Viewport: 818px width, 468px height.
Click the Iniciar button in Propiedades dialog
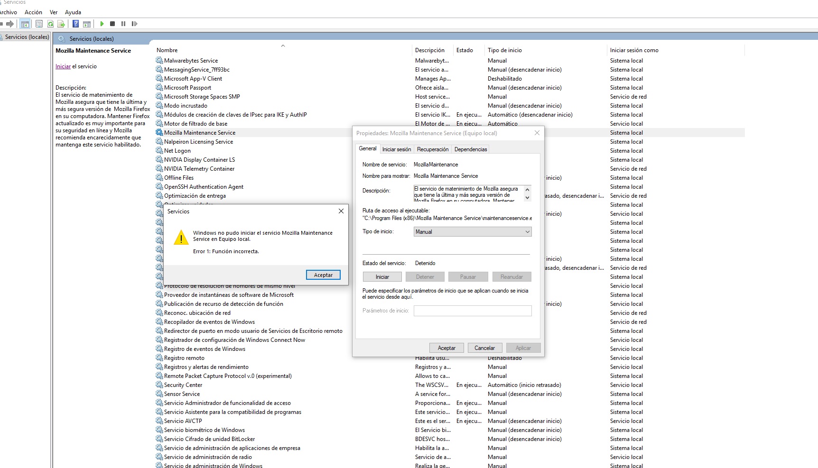[382, 277]
